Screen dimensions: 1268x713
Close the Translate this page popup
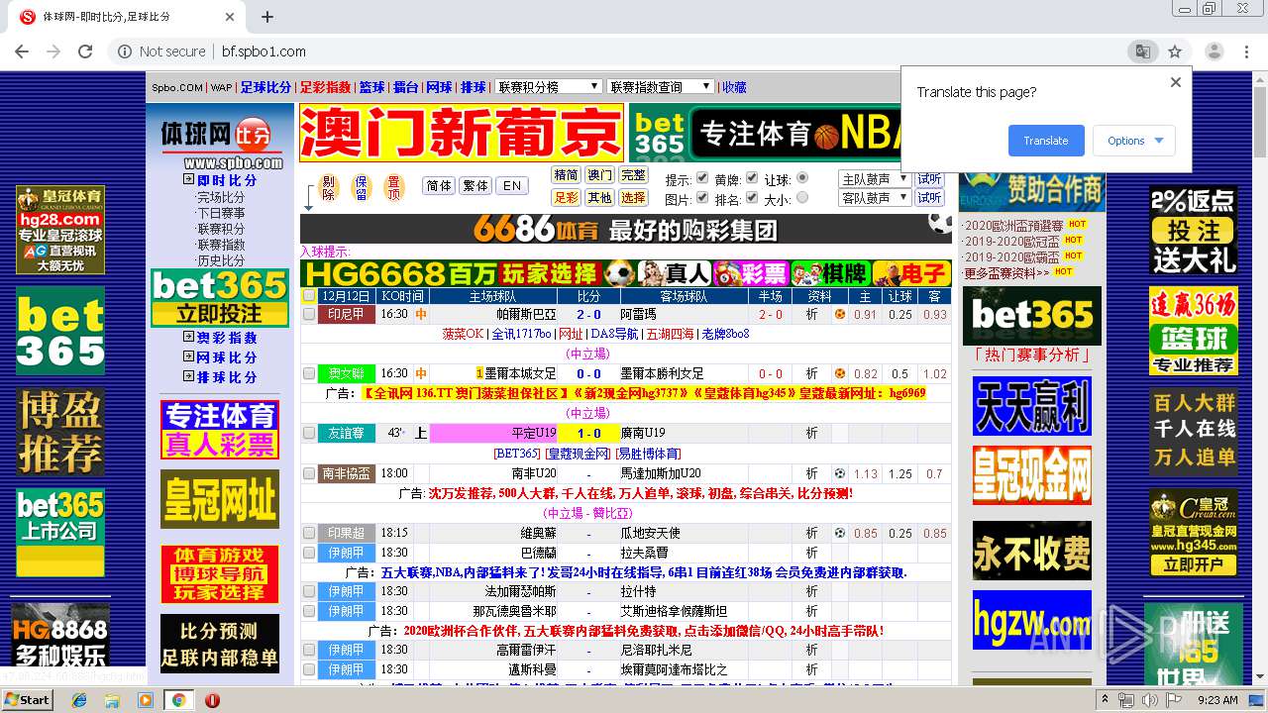1176,82
